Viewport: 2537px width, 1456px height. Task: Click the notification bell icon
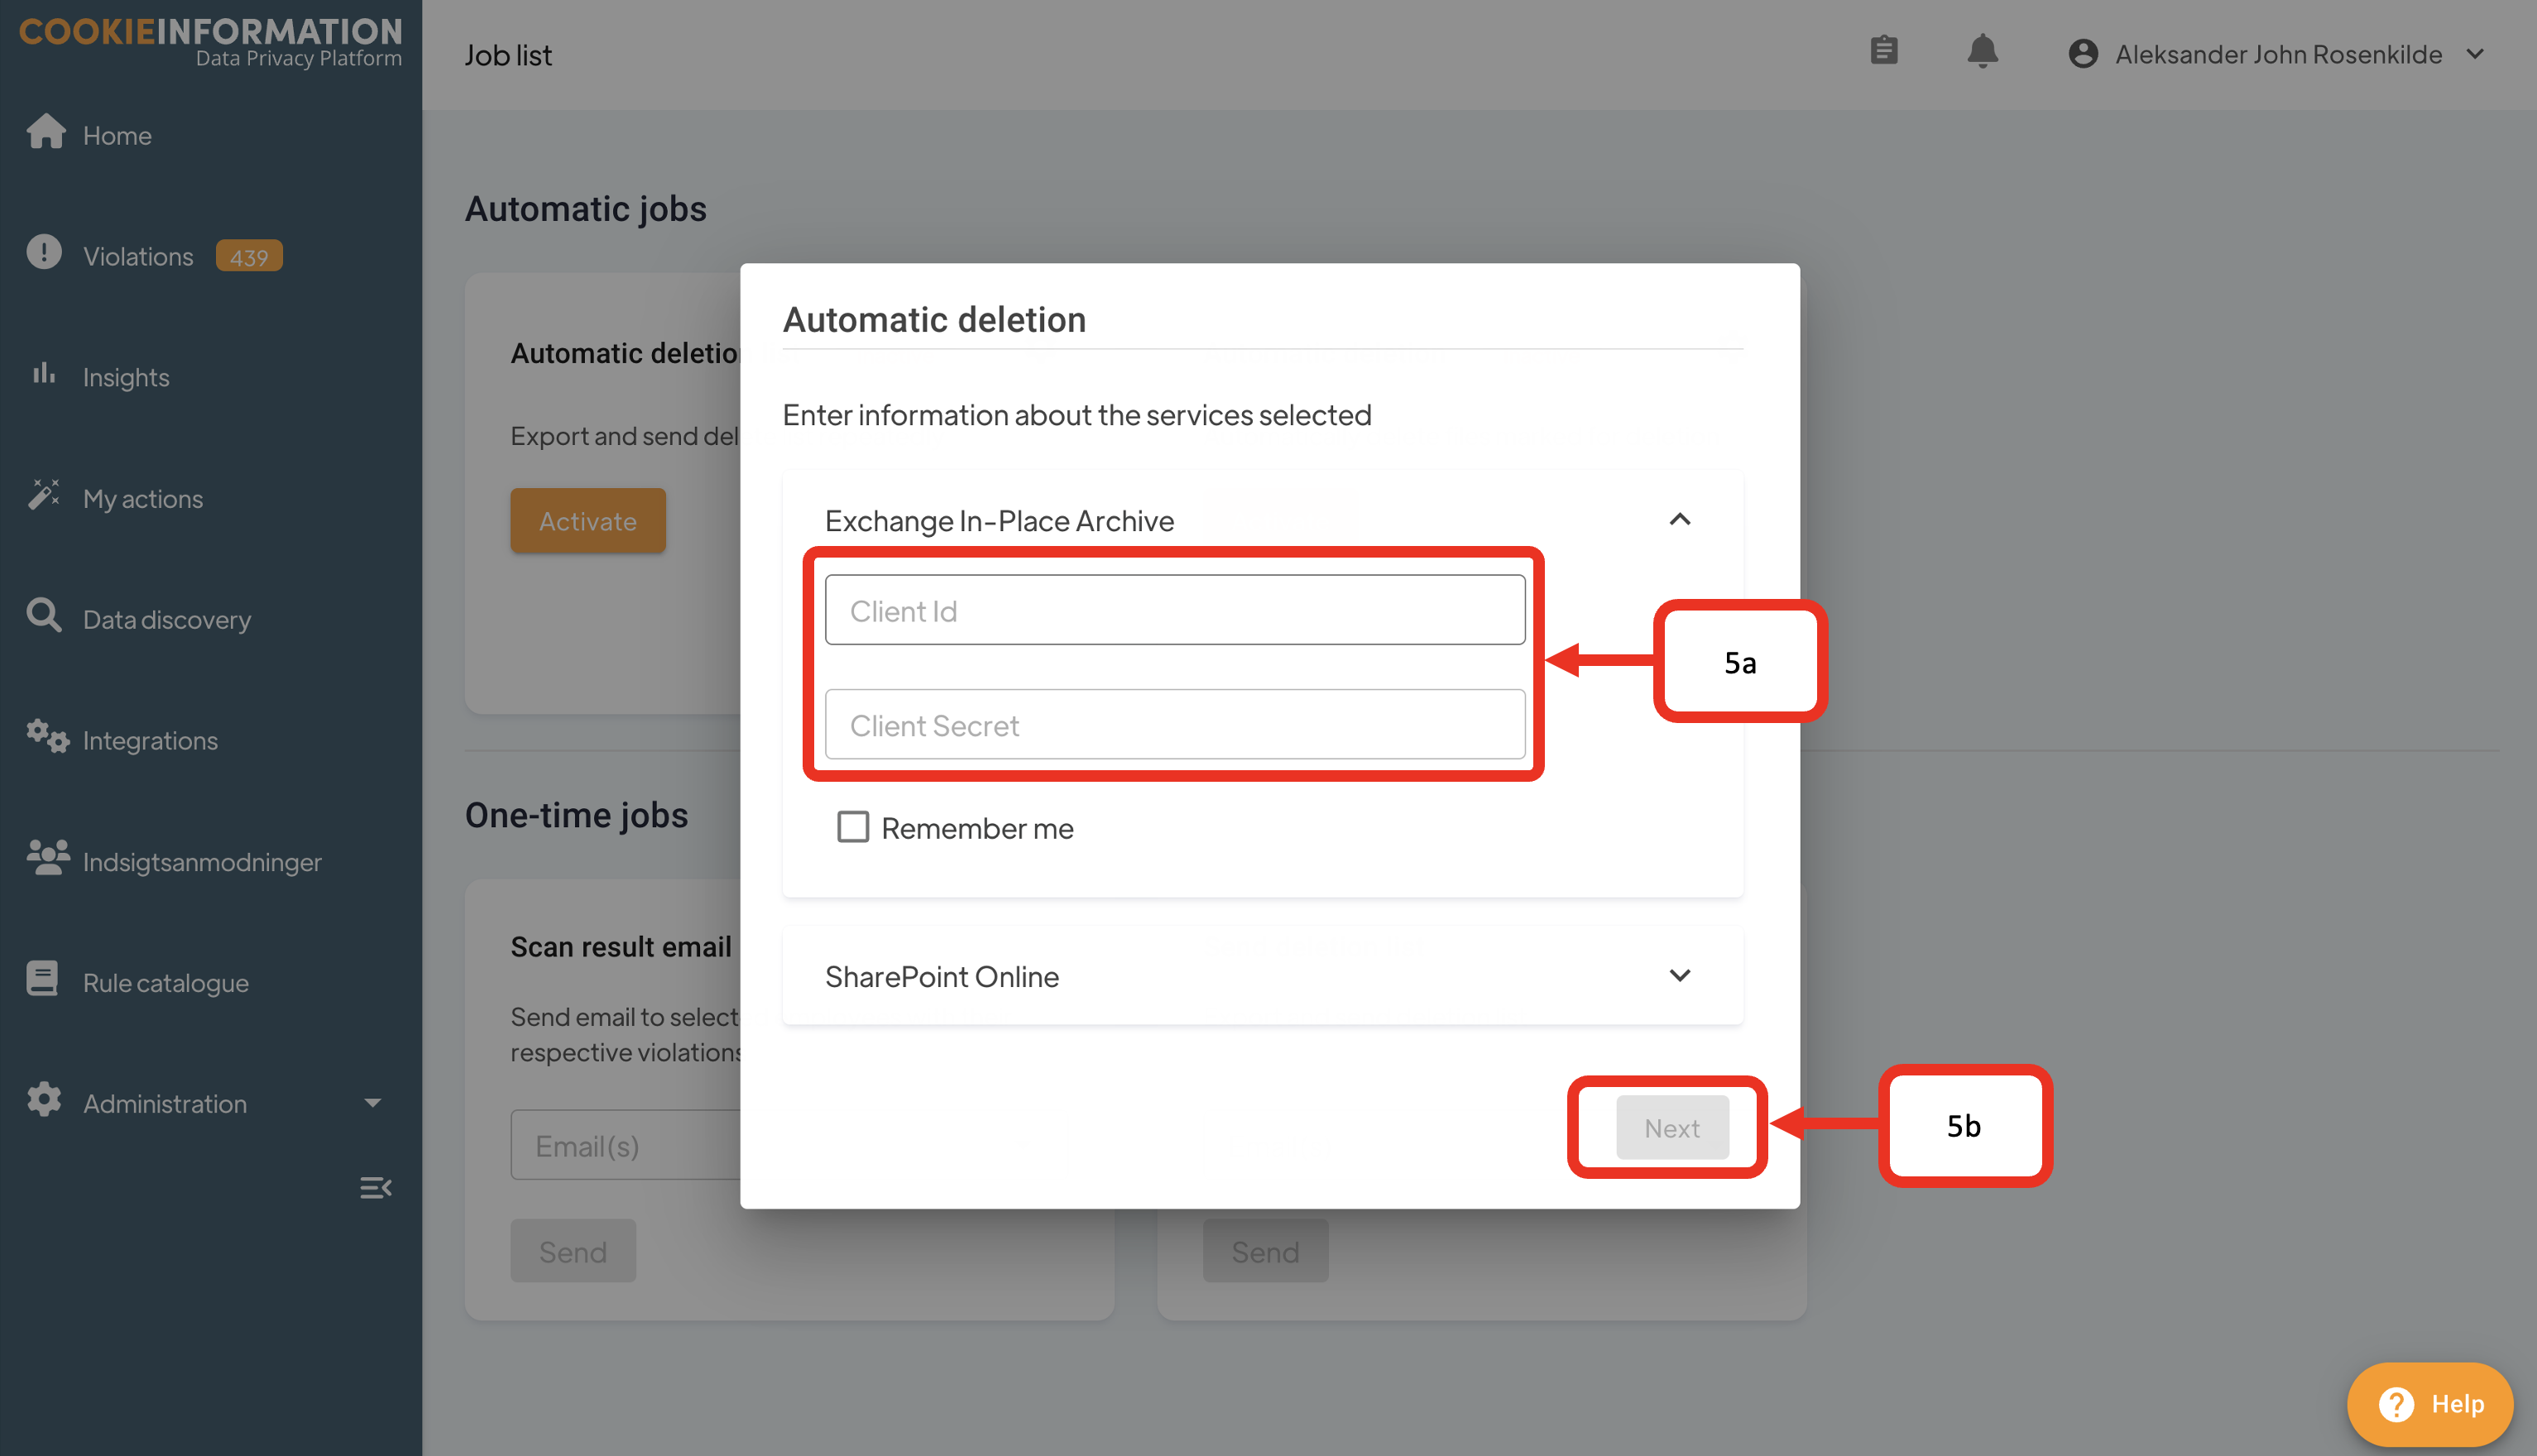click(1982, 52)
